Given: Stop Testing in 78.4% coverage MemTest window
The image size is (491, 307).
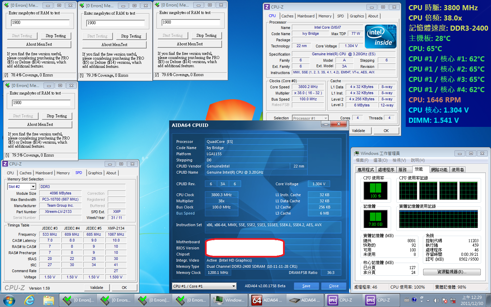Looking at the screenshot, I should [56, 36].
